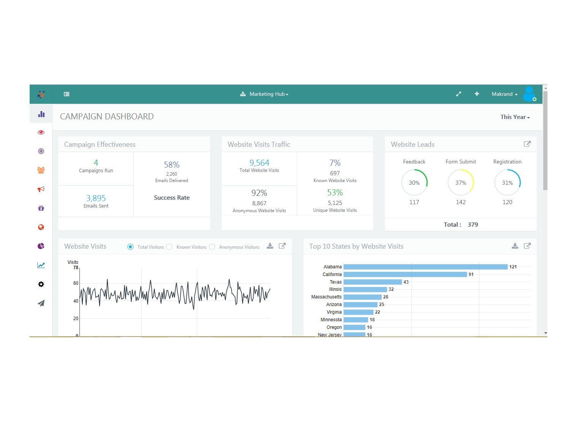Select the Anonymous Visitors radio button
Viewport: 587px width, 422px height.
point(212,247)
